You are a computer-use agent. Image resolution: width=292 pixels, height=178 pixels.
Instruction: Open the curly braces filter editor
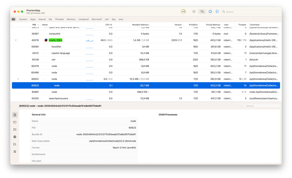click(x=217, y=12)
